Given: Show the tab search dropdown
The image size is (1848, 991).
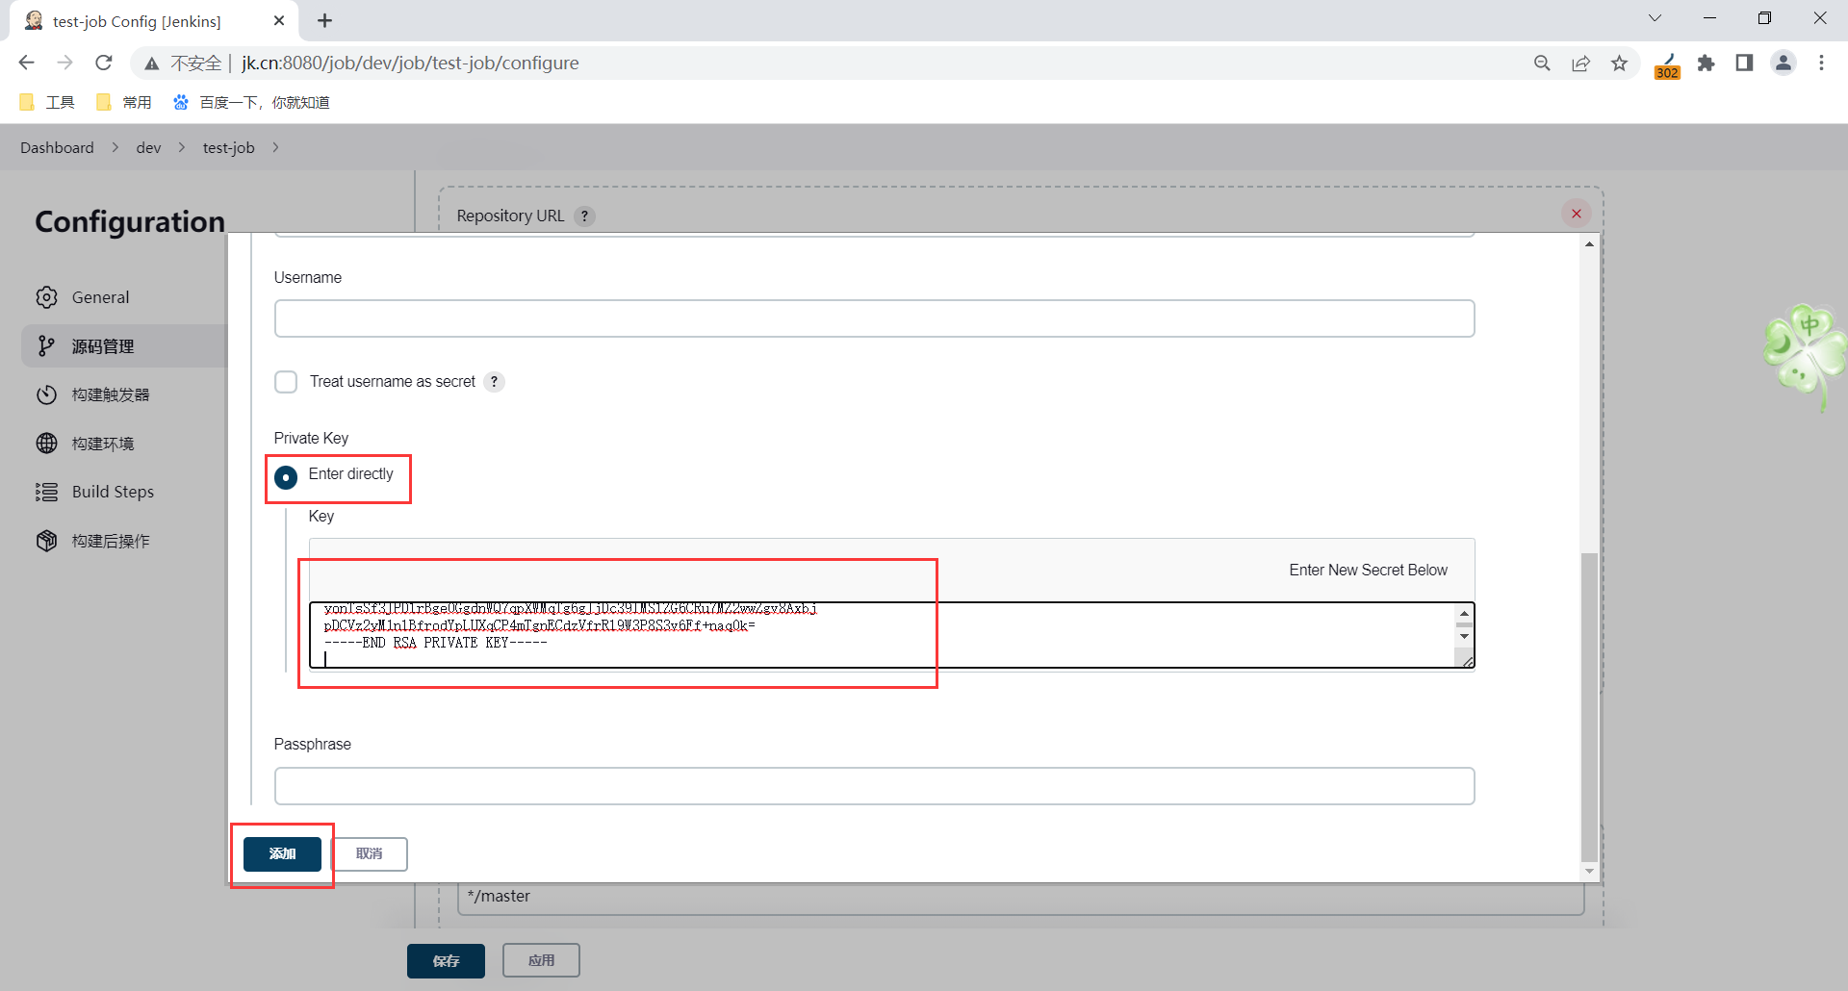Looking at the screenshot, I should click(1655, 18).
